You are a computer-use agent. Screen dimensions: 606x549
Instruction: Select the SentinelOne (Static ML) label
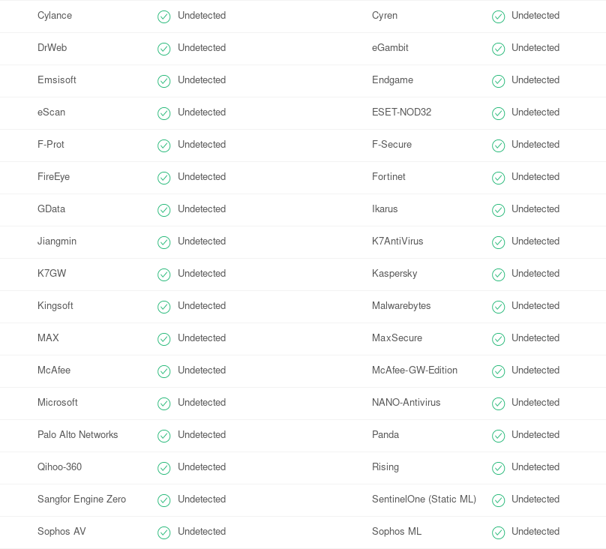pyautogui.click(x=424, y=499)
